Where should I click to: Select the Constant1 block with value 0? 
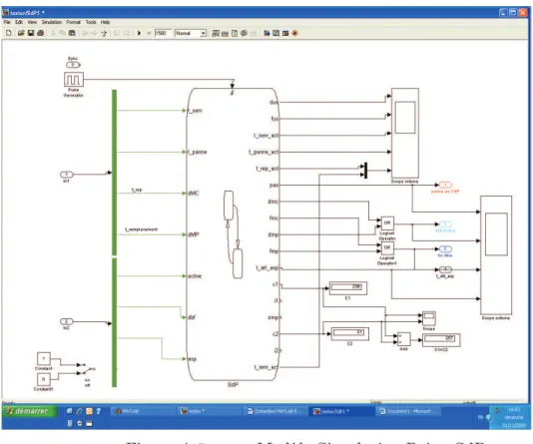[x=44, y=379]
